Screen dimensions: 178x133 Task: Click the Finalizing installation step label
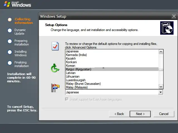click(x=22, y=64)
